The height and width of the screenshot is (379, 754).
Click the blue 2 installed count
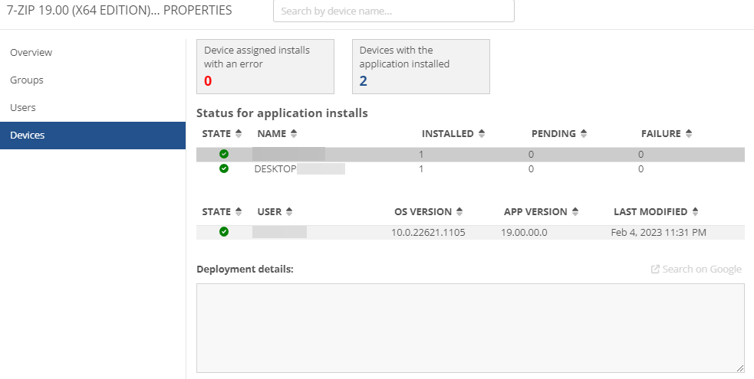click(x=363, y=81)
